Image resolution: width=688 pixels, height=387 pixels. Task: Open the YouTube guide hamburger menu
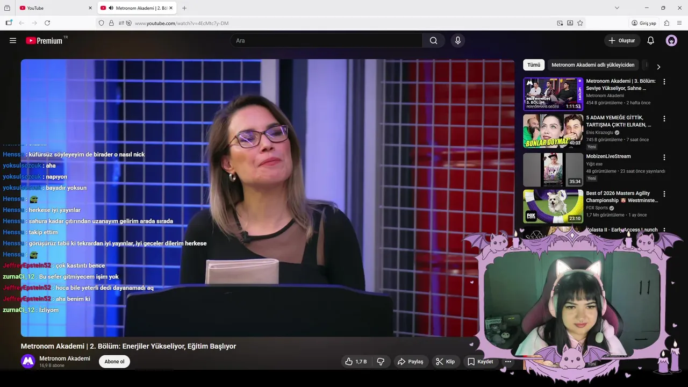tap(13, 40)
